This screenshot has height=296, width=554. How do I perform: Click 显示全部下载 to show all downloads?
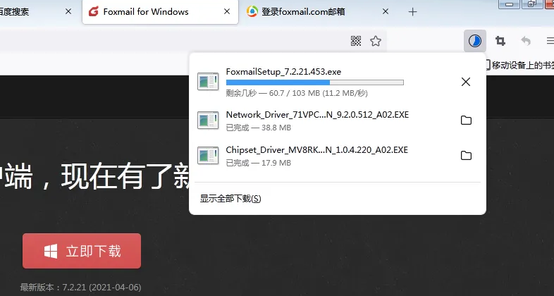tap(230, 199)
